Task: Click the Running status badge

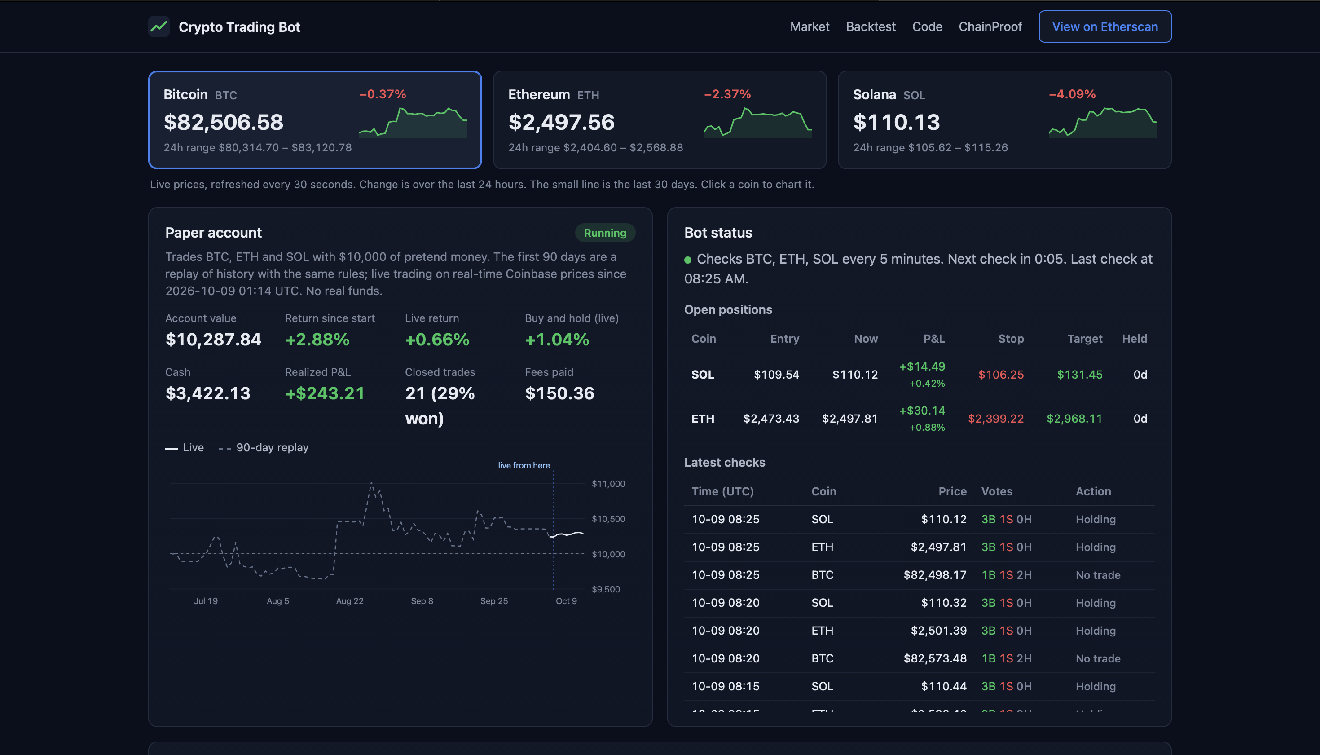Action: click(x=605, y=233)
